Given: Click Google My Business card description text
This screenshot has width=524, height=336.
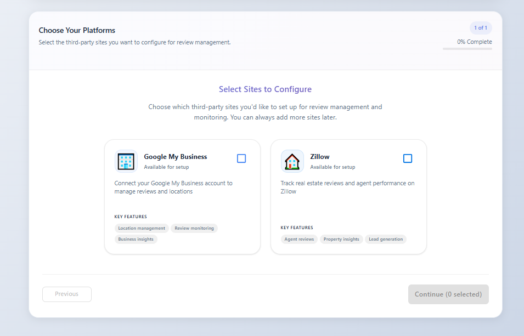Looking at the screenshot, I should tap(173, 187).
